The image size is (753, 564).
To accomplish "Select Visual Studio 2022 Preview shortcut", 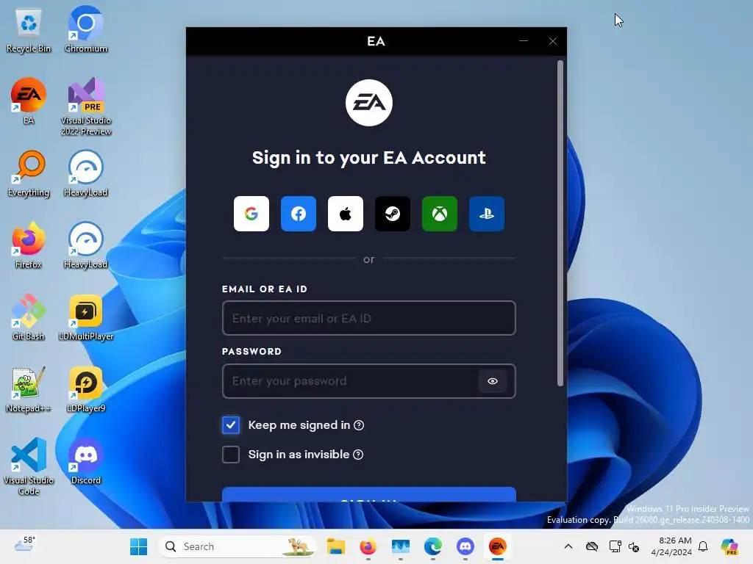I will pos(86,106).
